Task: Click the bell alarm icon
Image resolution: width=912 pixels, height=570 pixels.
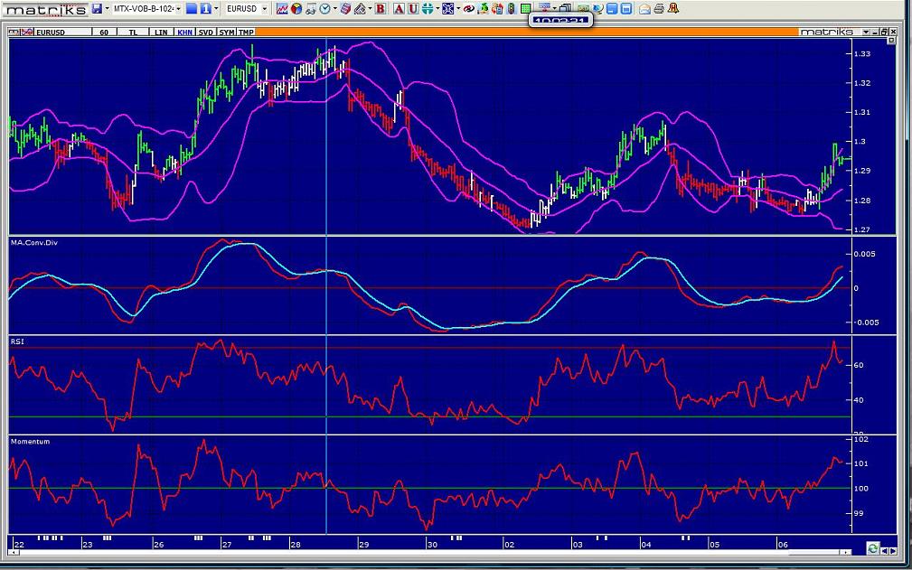Action: tap(673, 9)
